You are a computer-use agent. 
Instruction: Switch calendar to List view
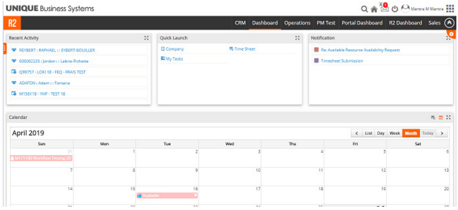(x=369, y=133)
